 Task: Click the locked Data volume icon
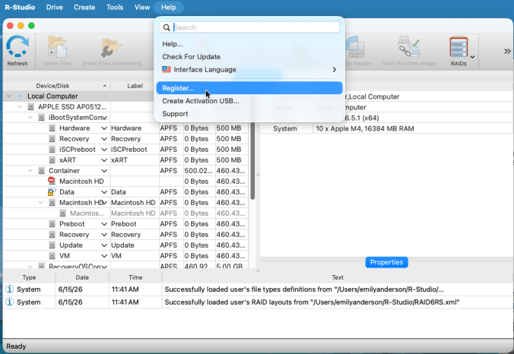[52, 192]
